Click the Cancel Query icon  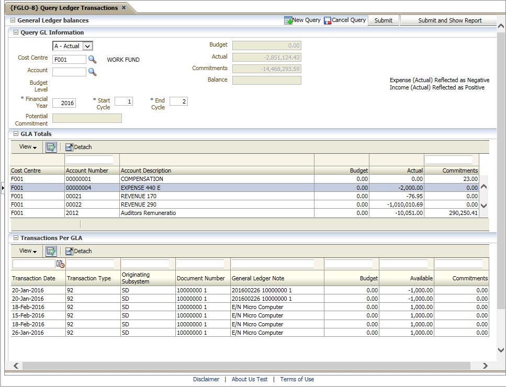pos(328,20)
